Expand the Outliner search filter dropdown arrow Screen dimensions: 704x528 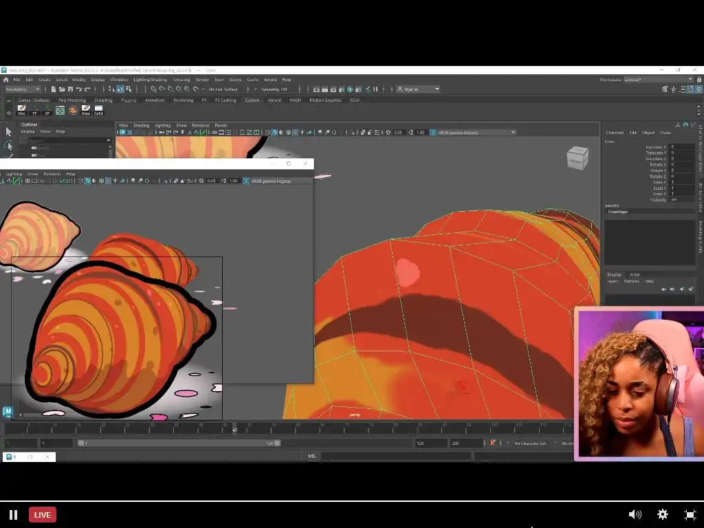coord(109,140)
